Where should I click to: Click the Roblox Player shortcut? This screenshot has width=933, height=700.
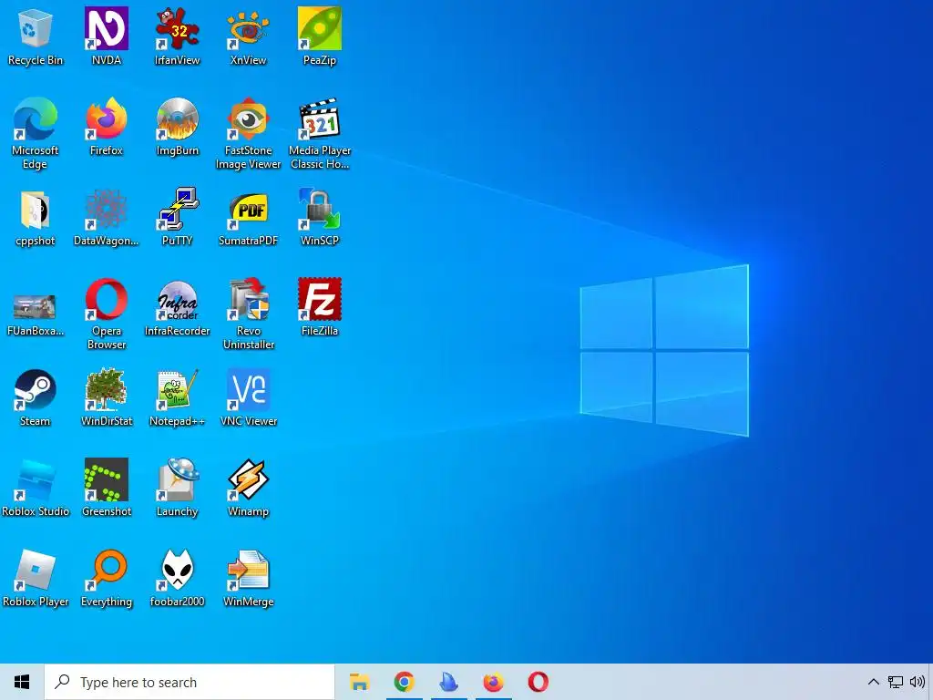pyautogui.click(x=36, y=579)
